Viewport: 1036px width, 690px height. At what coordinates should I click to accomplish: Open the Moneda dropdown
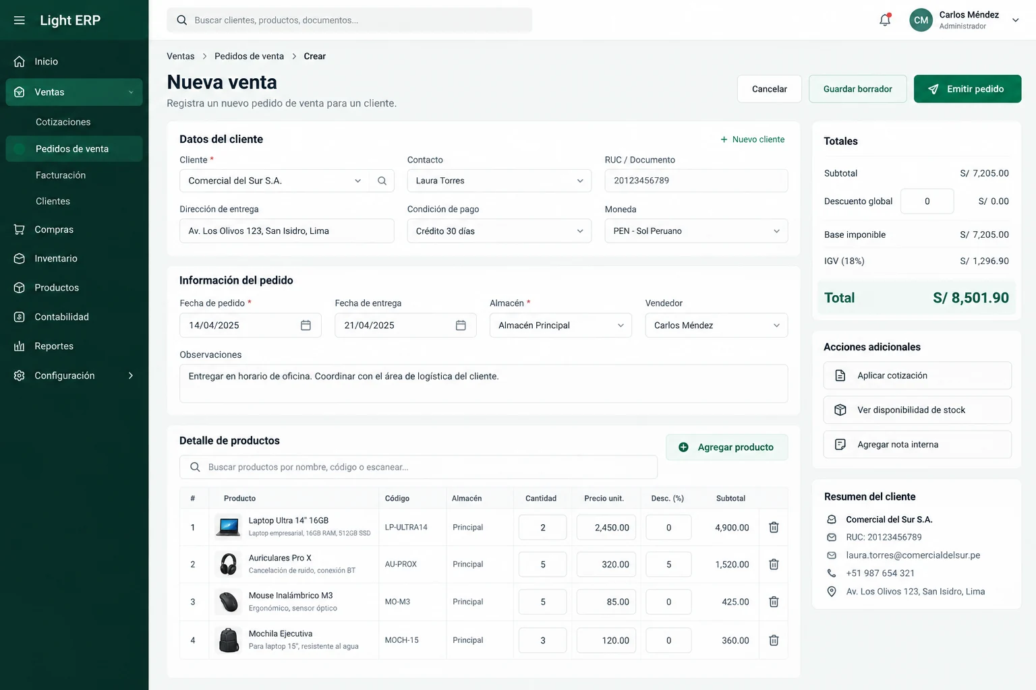coord(696,231)
